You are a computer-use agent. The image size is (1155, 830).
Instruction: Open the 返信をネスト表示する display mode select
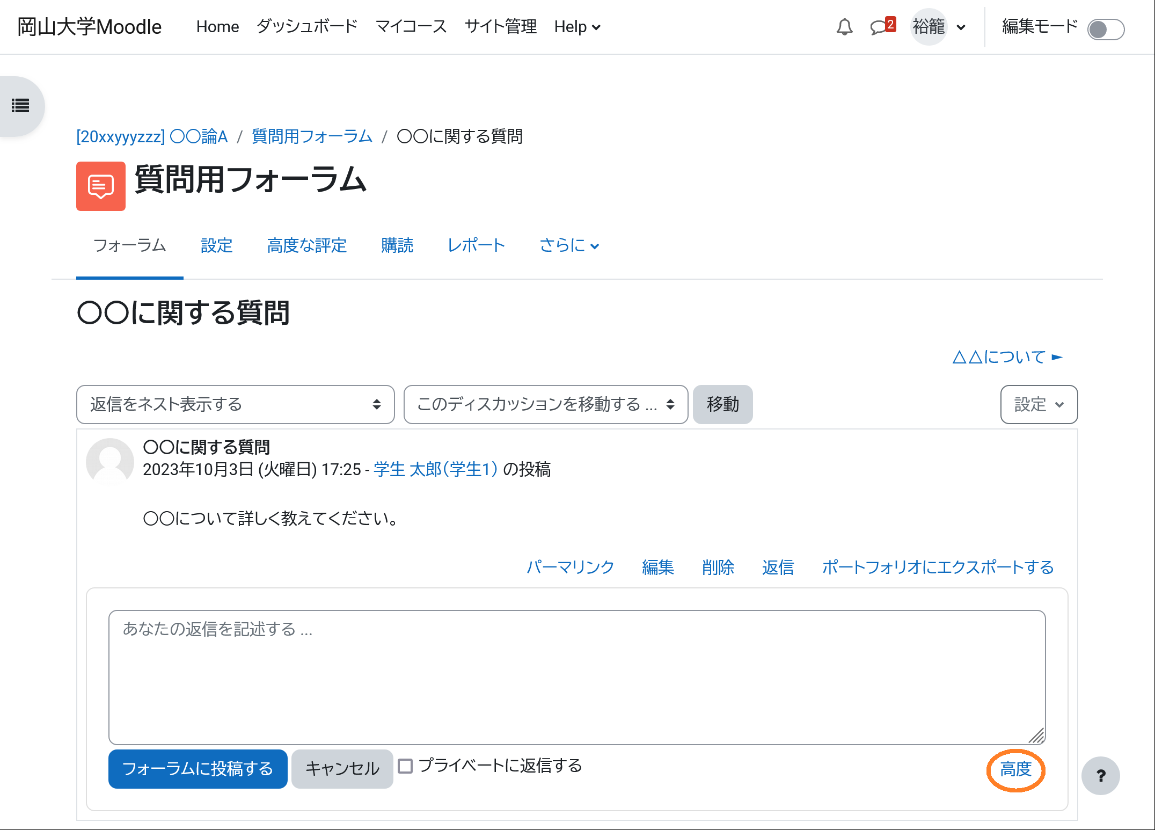click(x=236, y=404)
